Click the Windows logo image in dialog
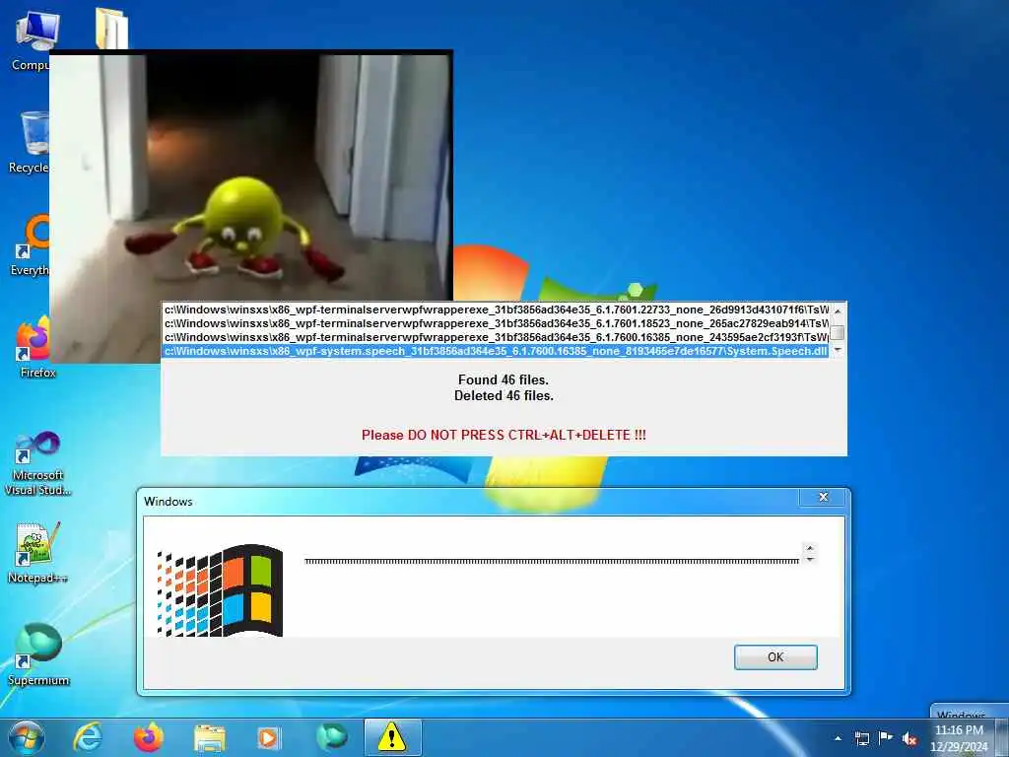This screenshot has height=757, width=1009. pyautogui.click(x=220, y=590)
